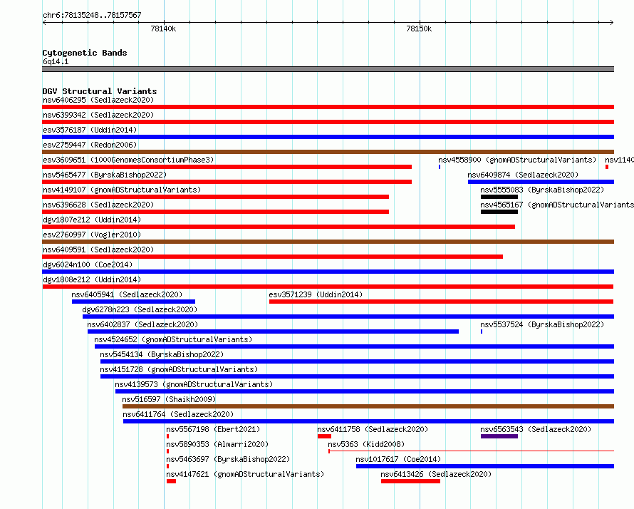Select red bar of esv3571239
The height and width of the screenshot is (509, 634).
(442, 302)
